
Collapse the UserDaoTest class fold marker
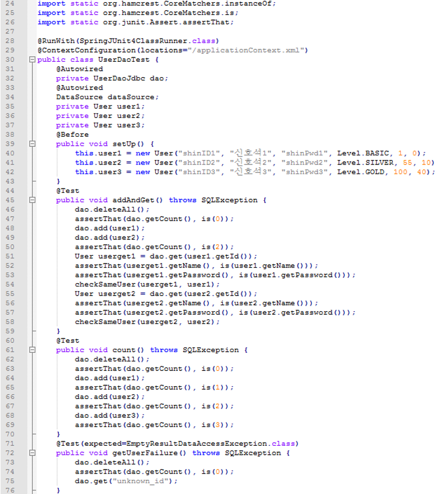coord(32,60)
